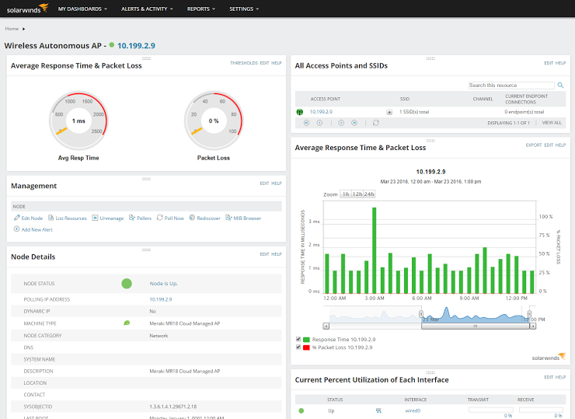Click the Add New Alert plus icon
The width and height of the screenshot is (575, 419).
point(17,229)
